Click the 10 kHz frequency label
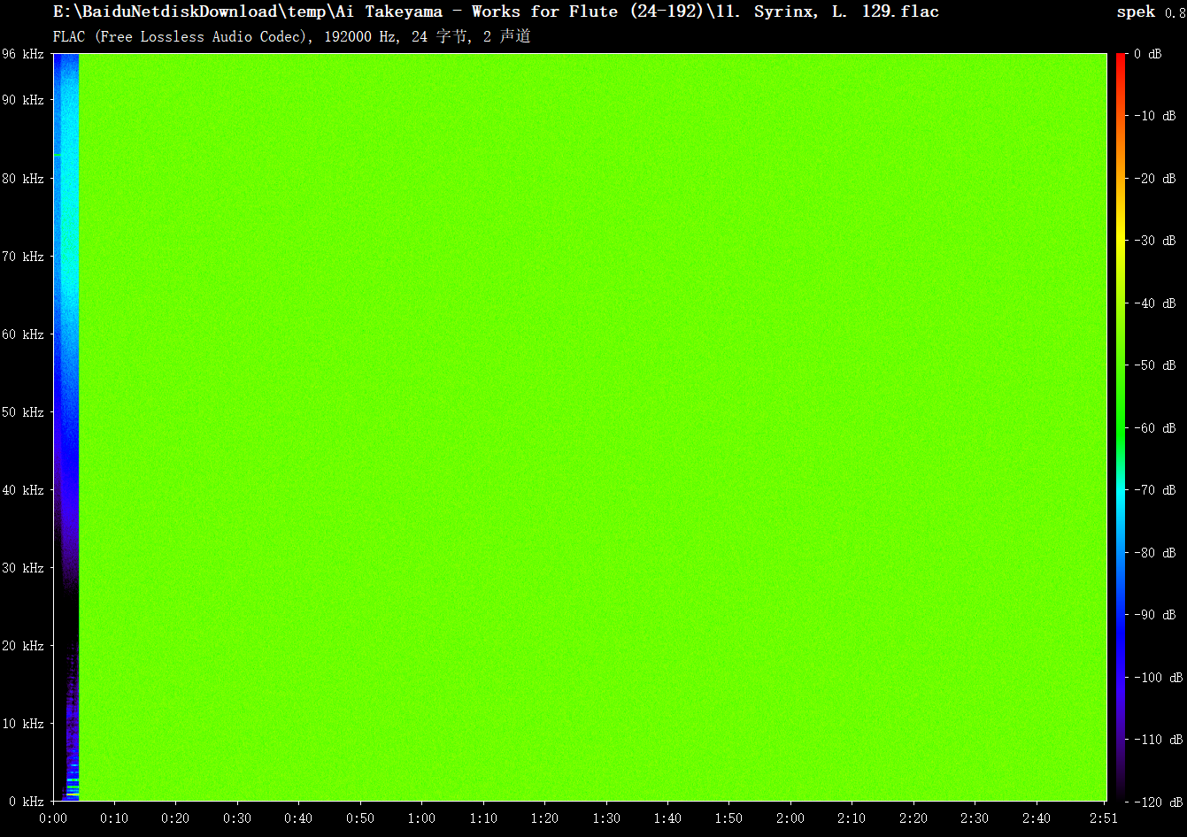The width and height of the screenshot is (1187, 837). pyautogui.click(x=23, y=724)
